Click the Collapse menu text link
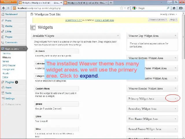This screenshot has height=139, width=185. click(13, 104)
